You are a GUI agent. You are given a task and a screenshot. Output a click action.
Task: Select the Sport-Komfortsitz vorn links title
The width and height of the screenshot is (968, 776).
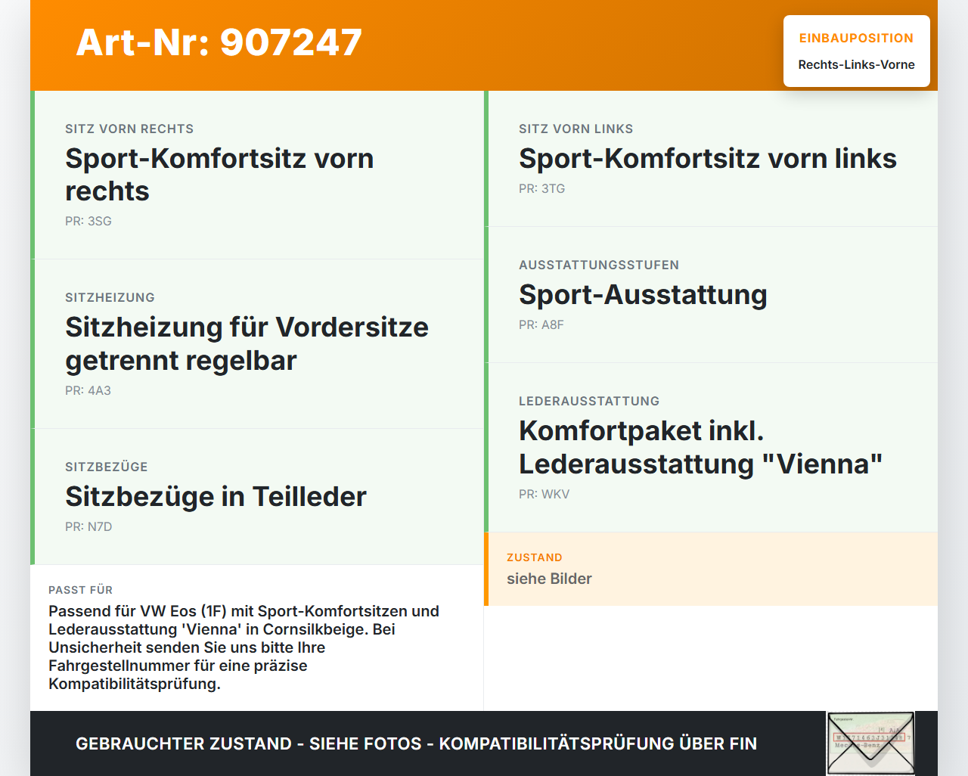[707, 159]
